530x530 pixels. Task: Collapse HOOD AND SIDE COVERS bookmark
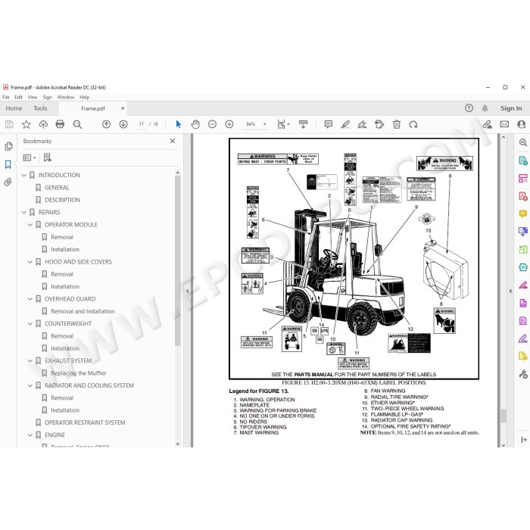[30, 262]
